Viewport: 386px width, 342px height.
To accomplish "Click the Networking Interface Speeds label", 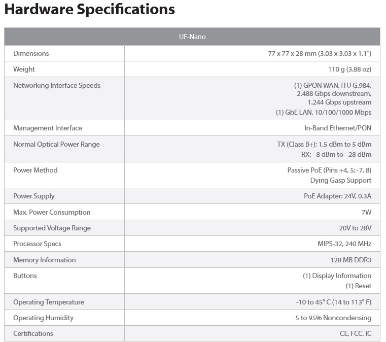I will click(57, 86).
